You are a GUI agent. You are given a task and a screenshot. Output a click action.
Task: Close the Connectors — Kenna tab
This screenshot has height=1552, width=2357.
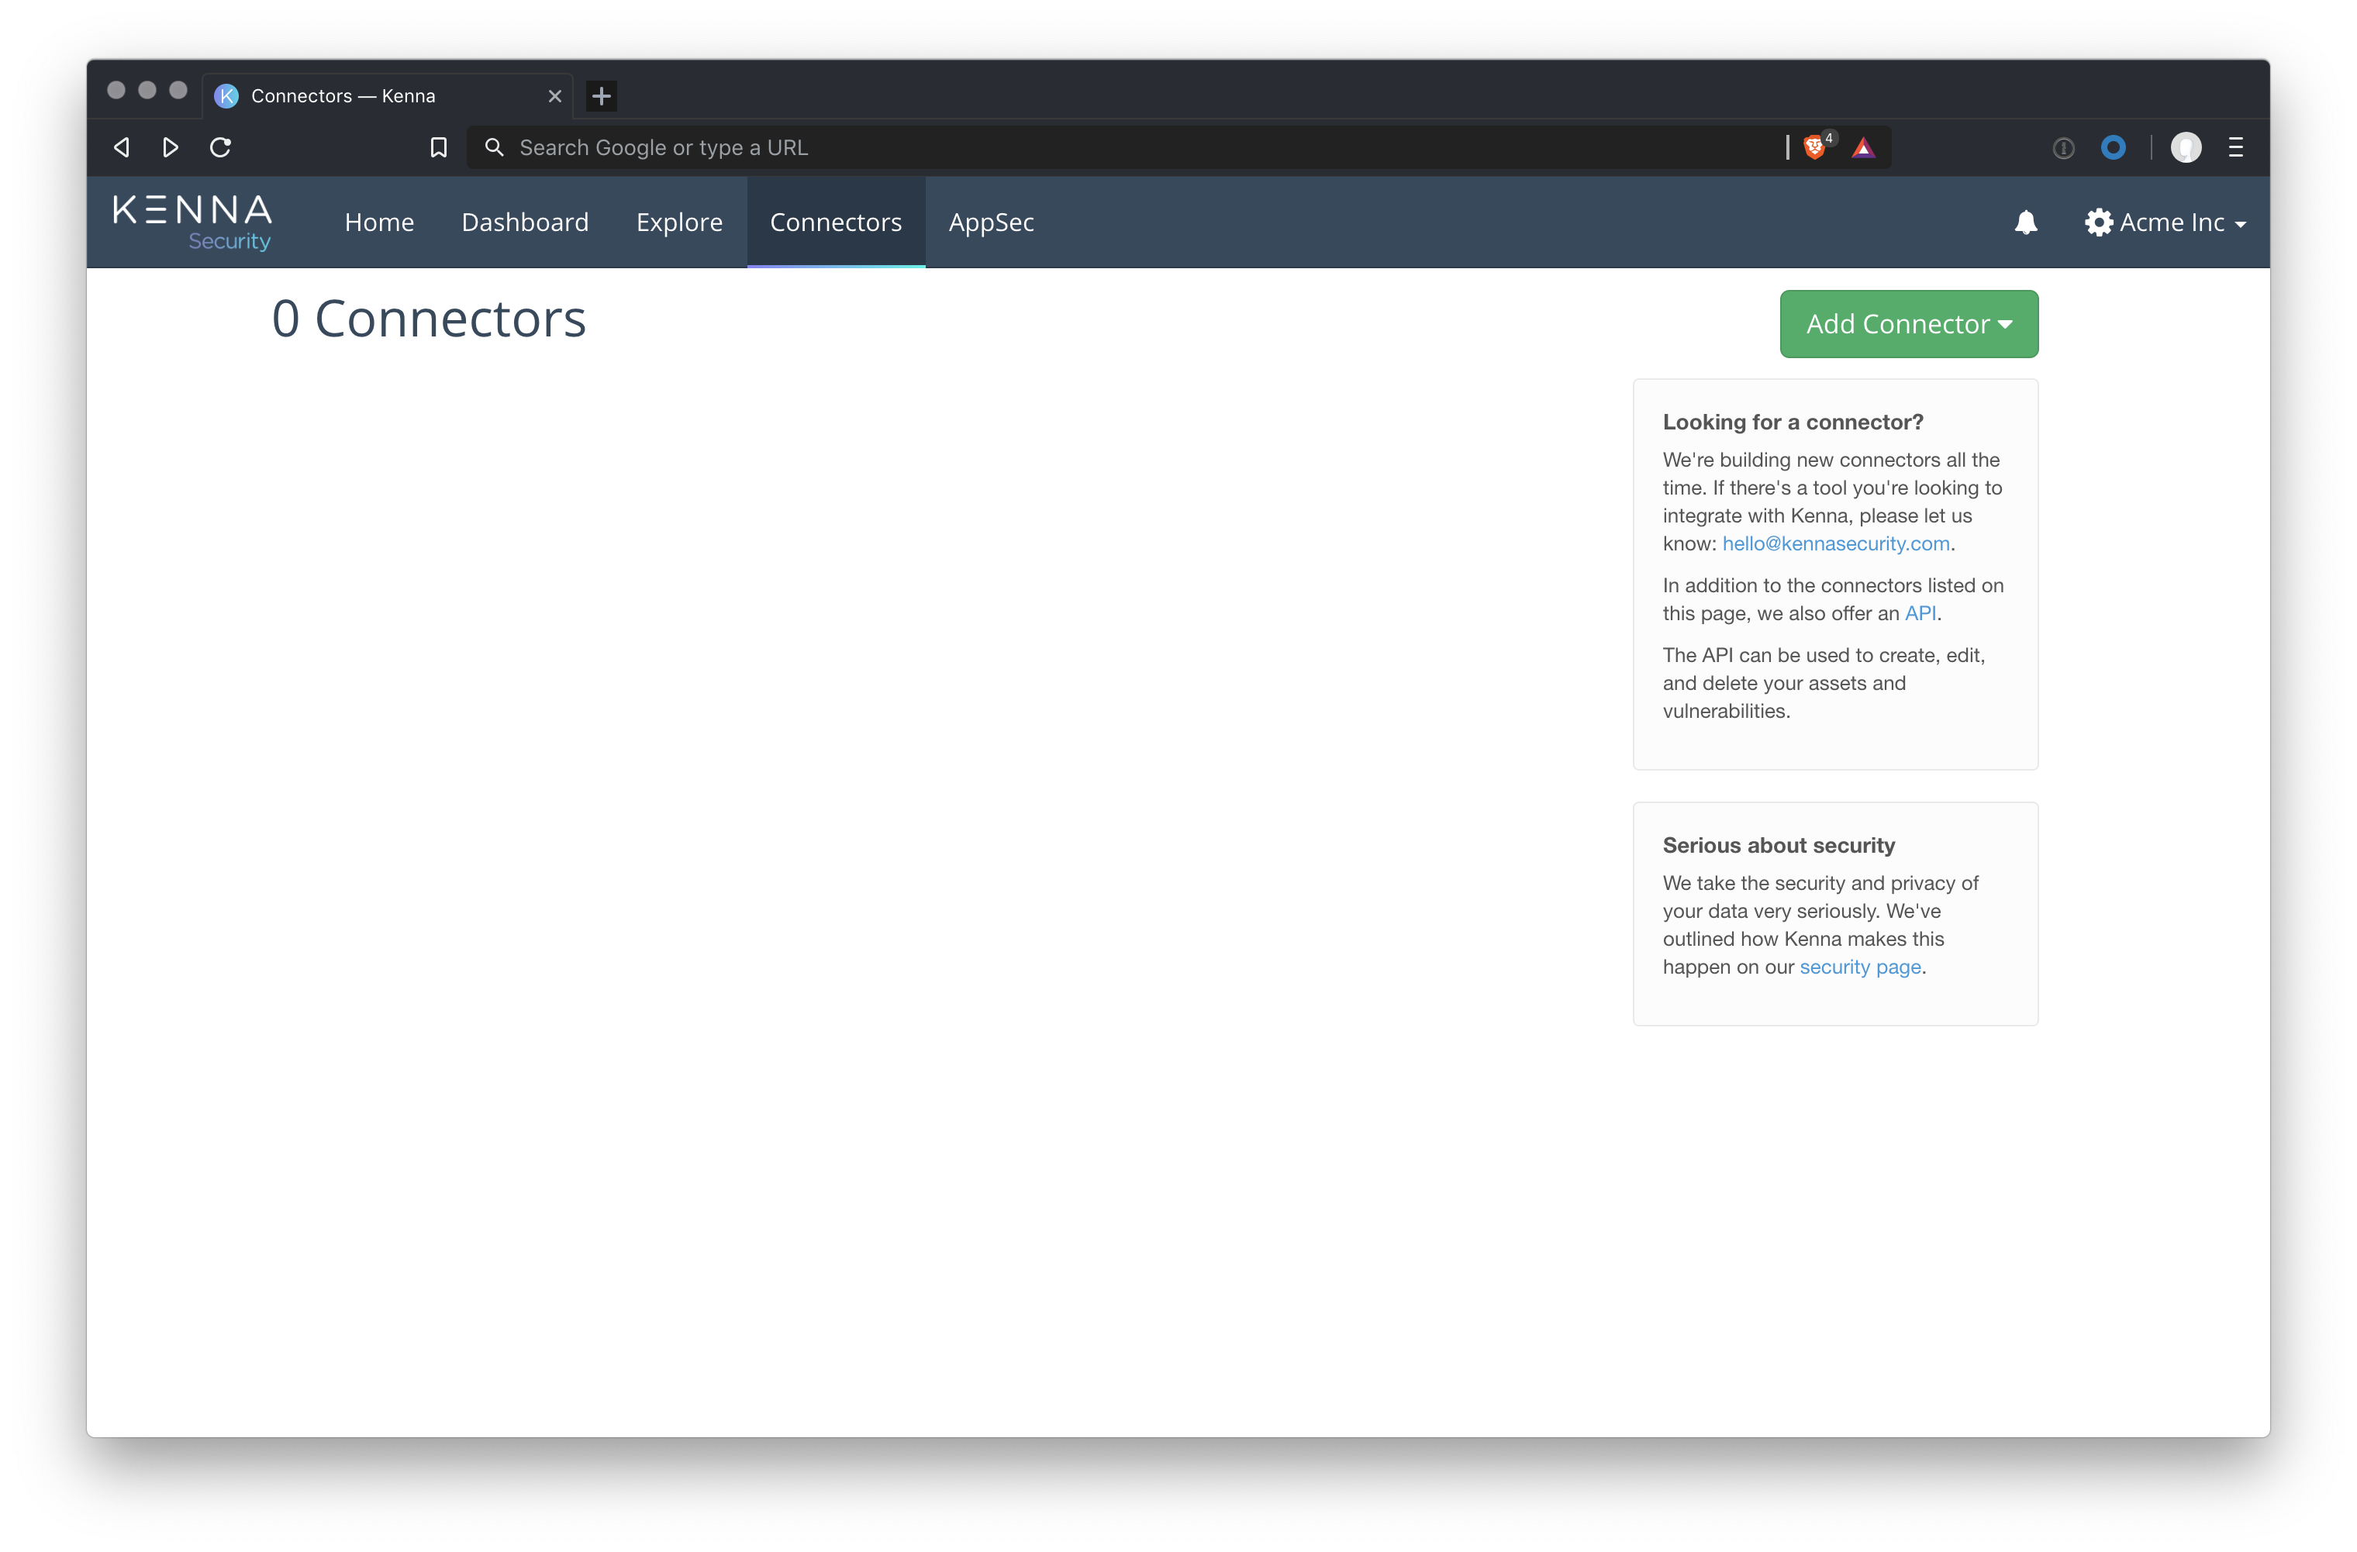(x=554, y=96)
